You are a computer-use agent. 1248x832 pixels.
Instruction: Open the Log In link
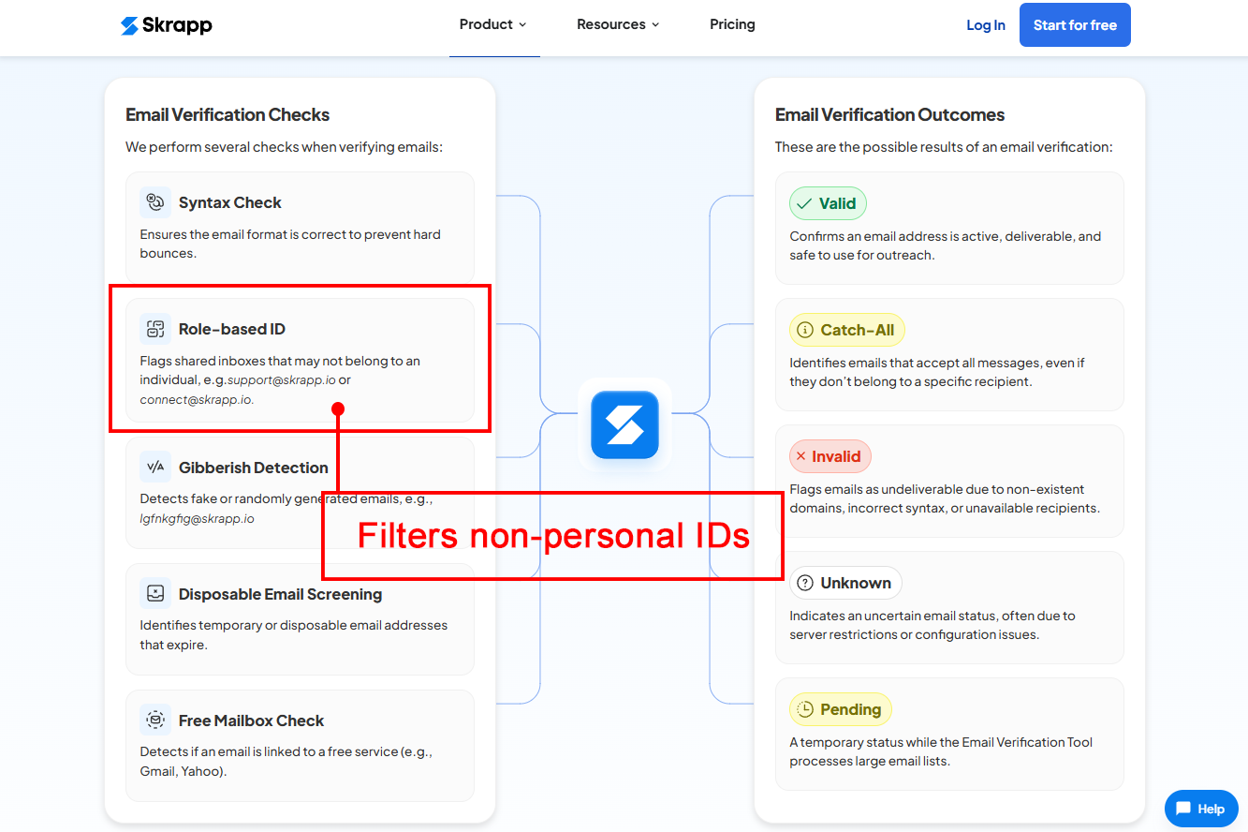point(985,24)
